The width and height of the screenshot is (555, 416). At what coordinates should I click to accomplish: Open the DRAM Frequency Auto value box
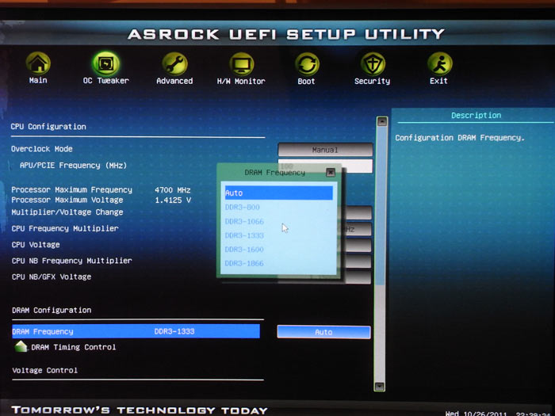[323, 332]
